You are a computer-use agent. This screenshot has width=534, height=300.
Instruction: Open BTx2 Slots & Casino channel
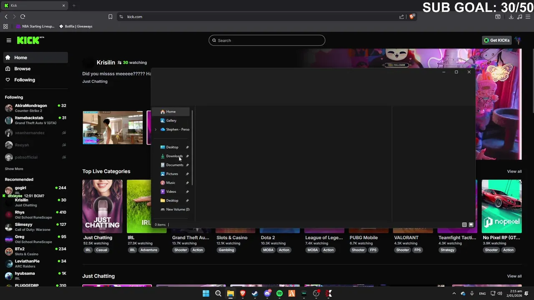tap(35, 251)
